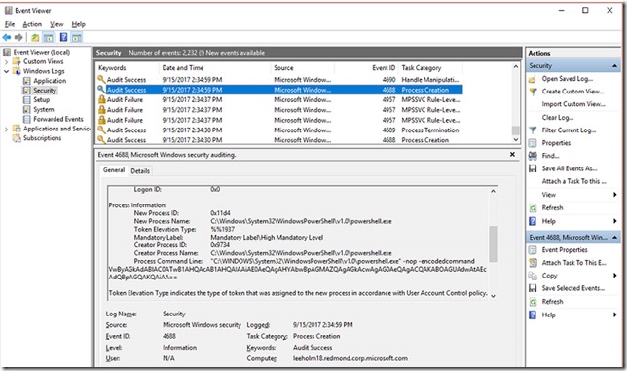Sort by Source column header

[x=303, y=68]
